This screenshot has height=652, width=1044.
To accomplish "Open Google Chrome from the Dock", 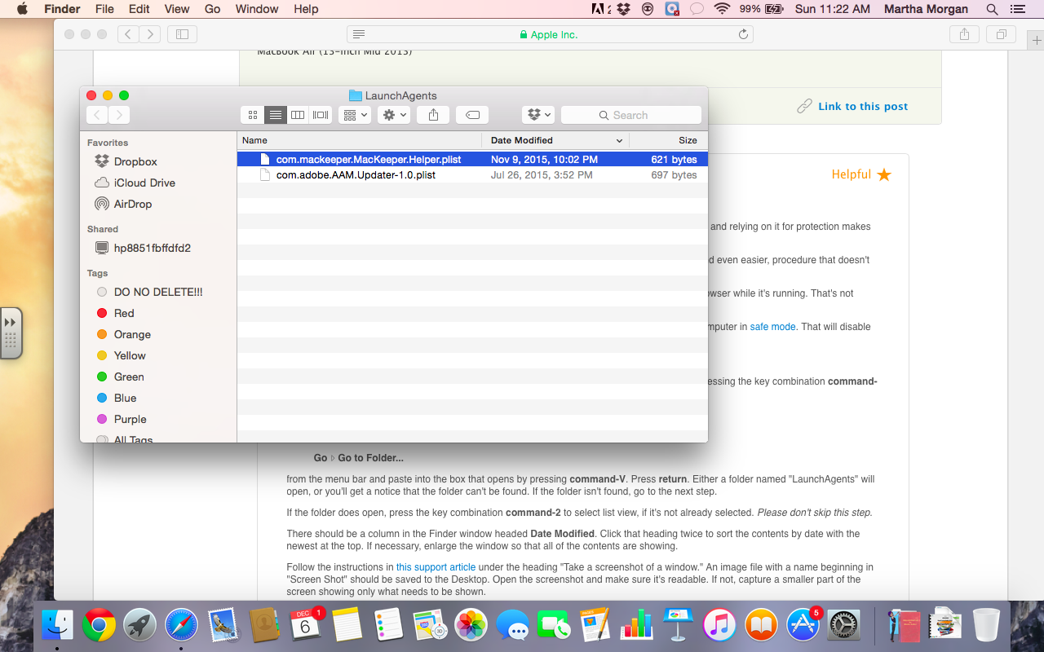I will coord(99,625).
